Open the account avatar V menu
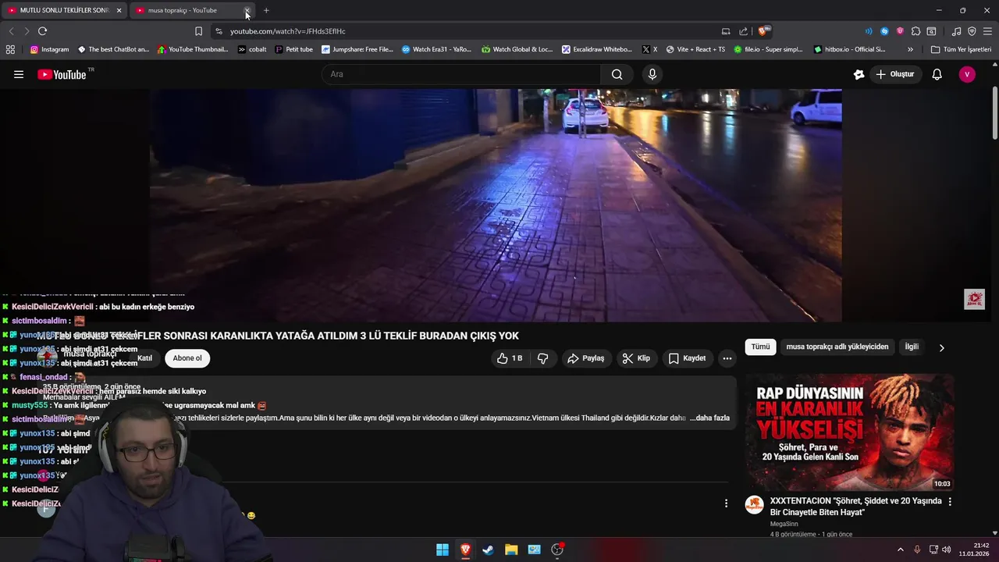 click(x=967, y=74)
